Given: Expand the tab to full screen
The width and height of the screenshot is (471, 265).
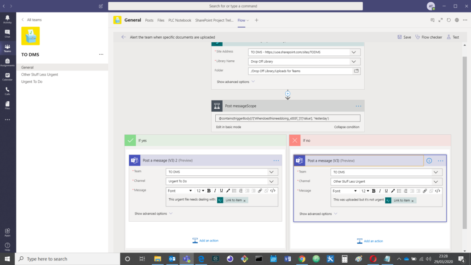Looking at the screenshot, I should tap(440, 20).
